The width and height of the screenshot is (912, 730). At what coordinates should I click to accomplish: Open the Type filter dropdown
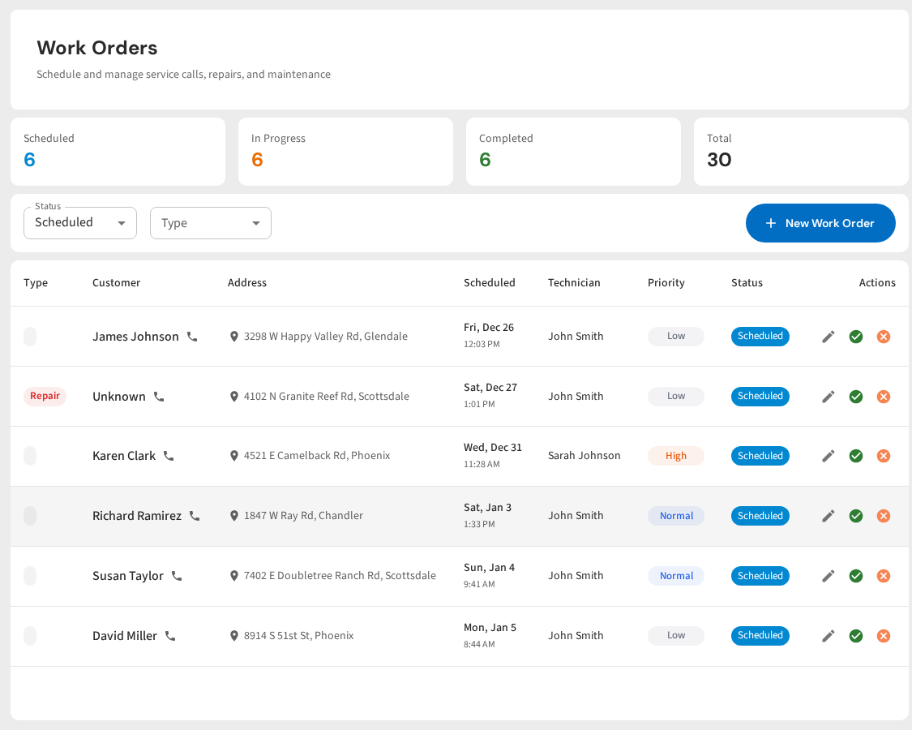tap(210, 222)
